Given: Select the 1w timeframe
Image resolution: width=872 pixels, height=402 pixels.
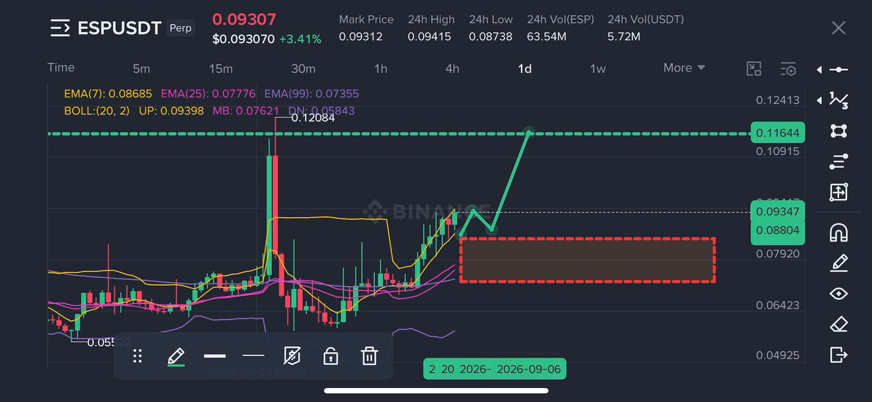Looking at the screenshot, I should [598, 69].
